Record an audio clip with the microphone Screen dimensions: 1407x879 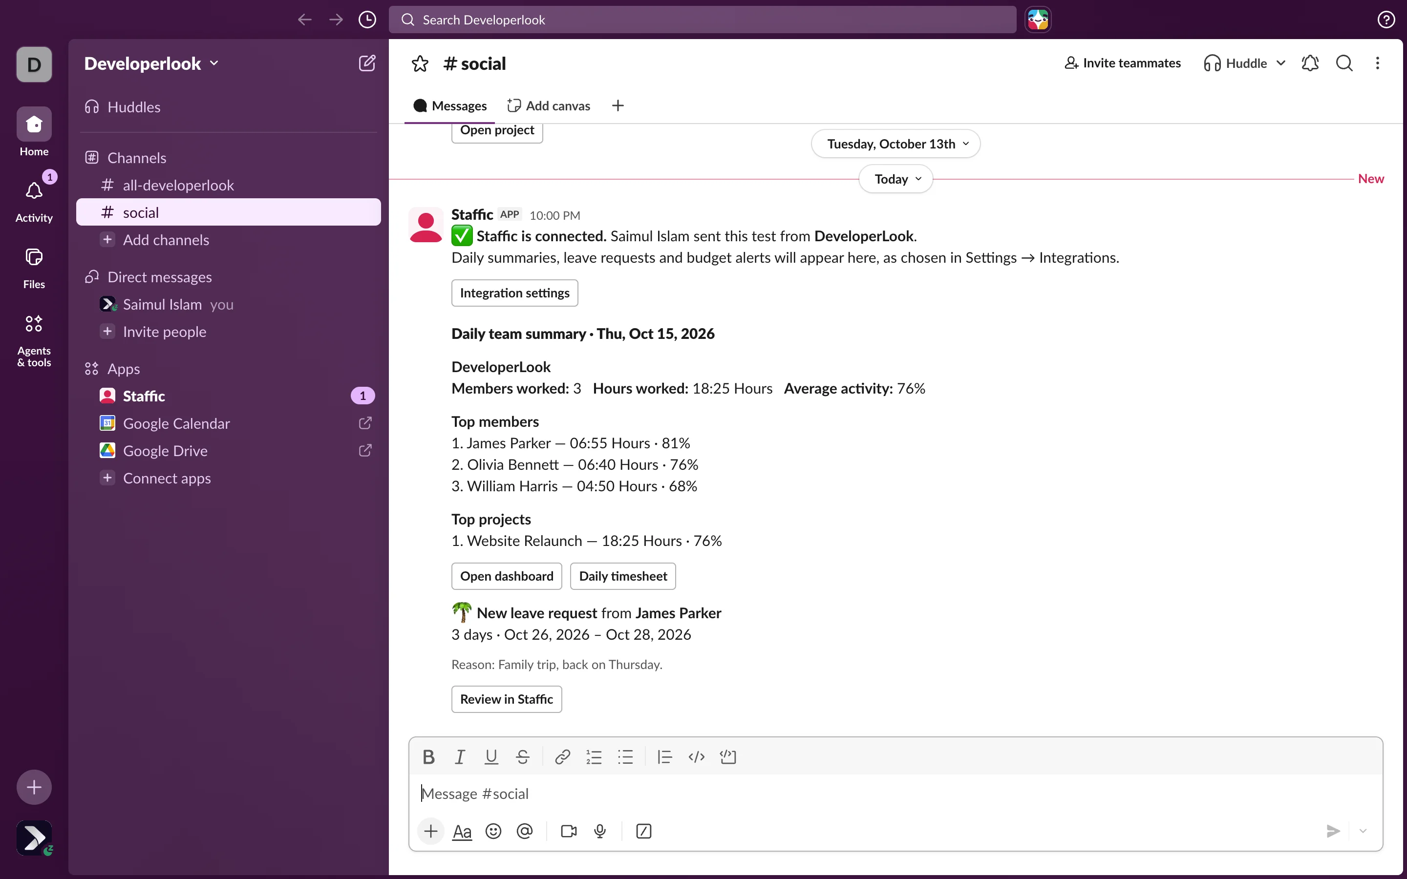click(600, 831)
